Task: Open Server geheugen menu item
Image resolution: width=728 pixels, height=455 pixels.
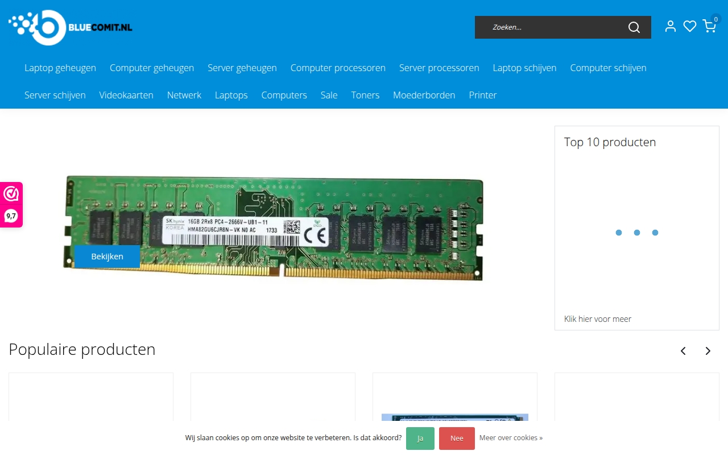Action: pos(242,68)
